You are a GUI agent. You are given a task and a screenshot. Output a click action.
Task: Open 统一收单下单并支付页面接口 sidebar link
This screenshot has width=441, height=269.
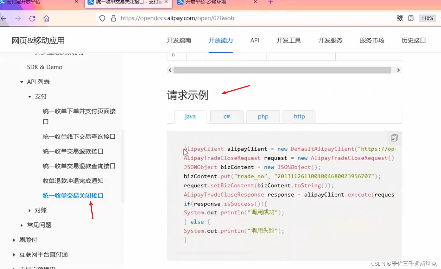tap(79, 116)
